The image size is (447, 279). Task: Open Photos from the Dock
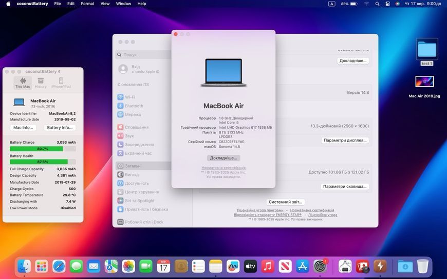(x=128, y=267)
